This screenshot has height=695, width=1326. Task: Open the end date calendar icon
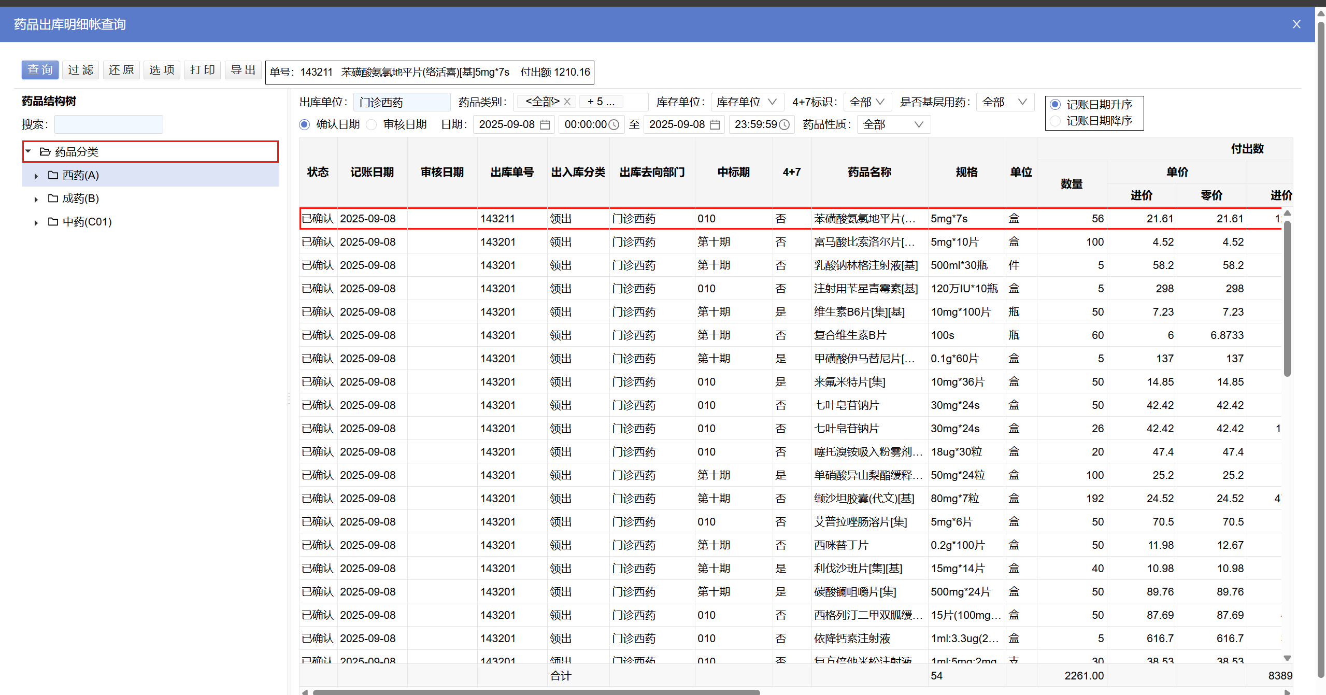coord(715,124)
